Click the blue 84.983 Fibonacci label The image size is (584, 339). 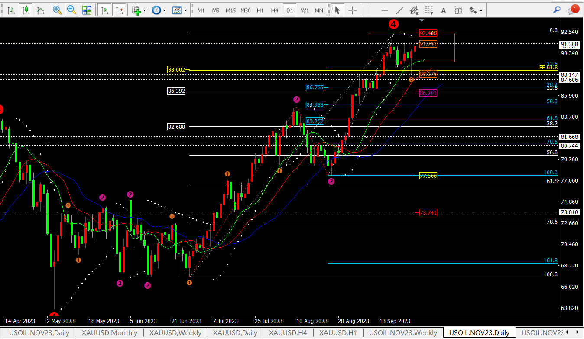tap(315, 104)
